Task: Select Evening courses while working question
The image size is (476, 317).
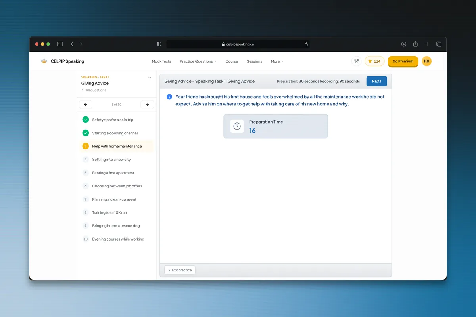Action: 117,239
